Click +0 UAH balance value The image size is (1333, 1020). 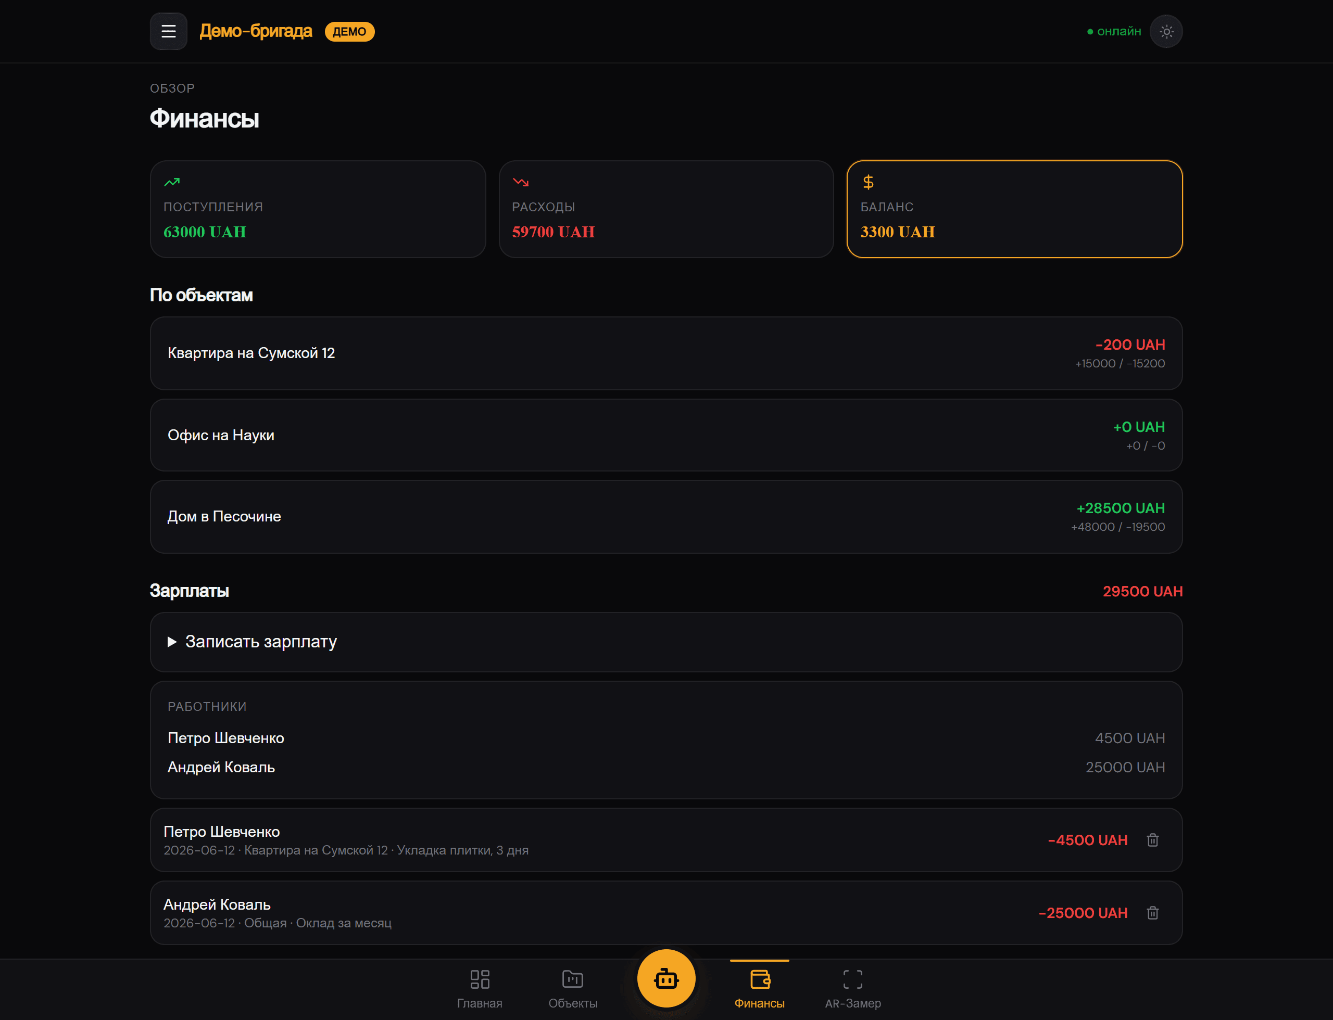[x=1139, y=427]
